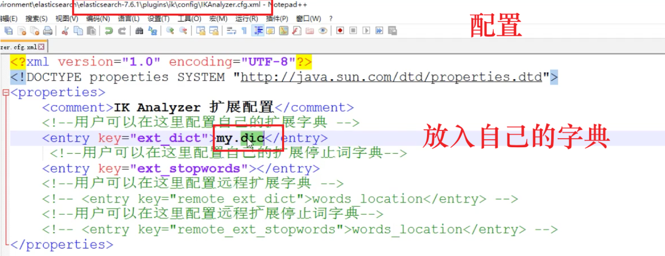Open the 设置(T) menu
Viewport: 665px width, 256px height.
(158, 19)
